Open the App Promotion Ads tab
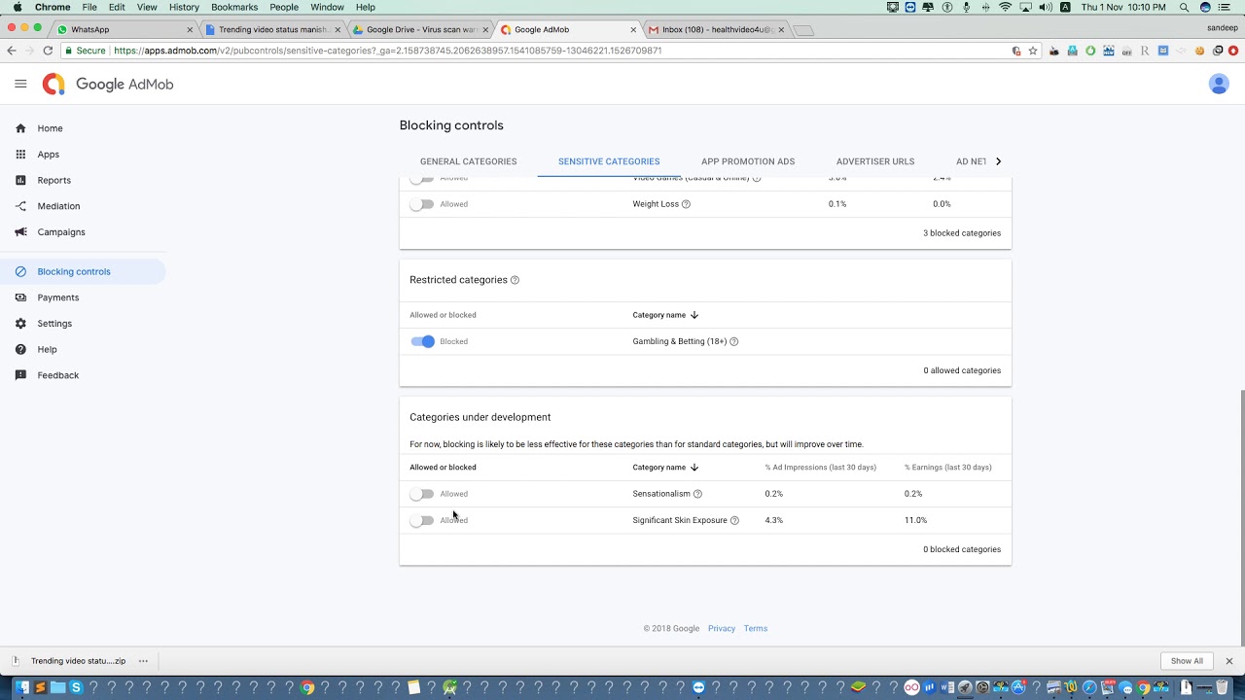Screen dimensions: 1245x700 (748, 161)
